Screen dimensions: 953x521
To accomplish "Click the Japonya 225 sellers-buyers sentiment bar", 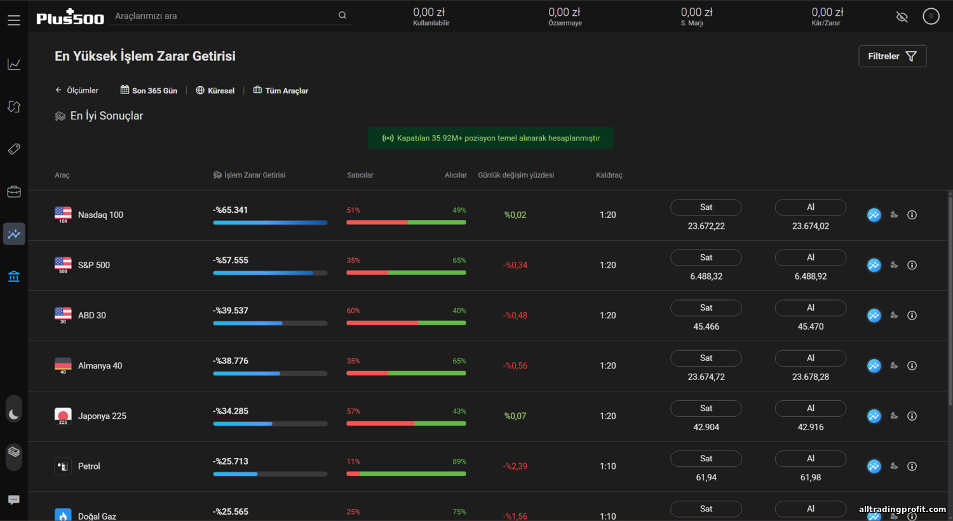I will (406, 423).
